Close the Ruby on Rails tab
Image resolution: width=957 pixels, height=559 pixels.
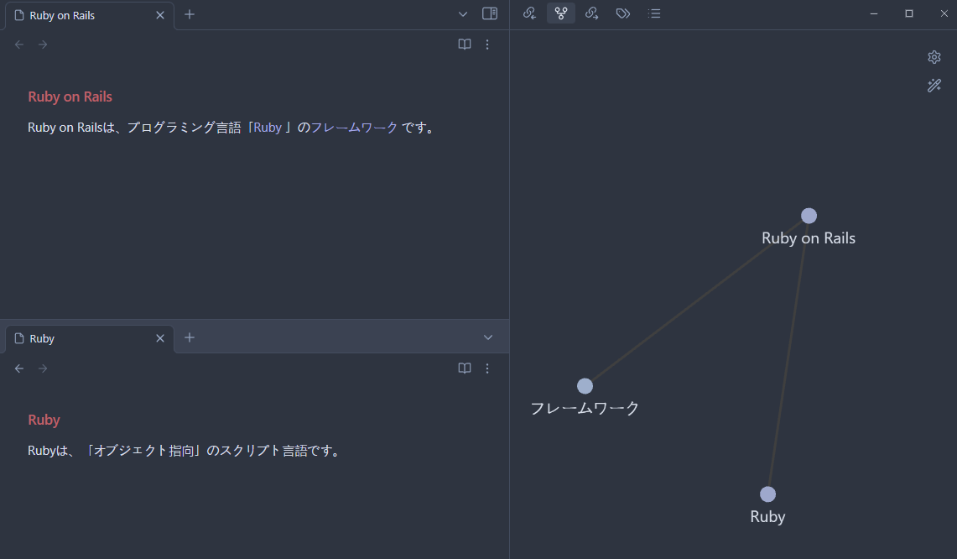160,15
